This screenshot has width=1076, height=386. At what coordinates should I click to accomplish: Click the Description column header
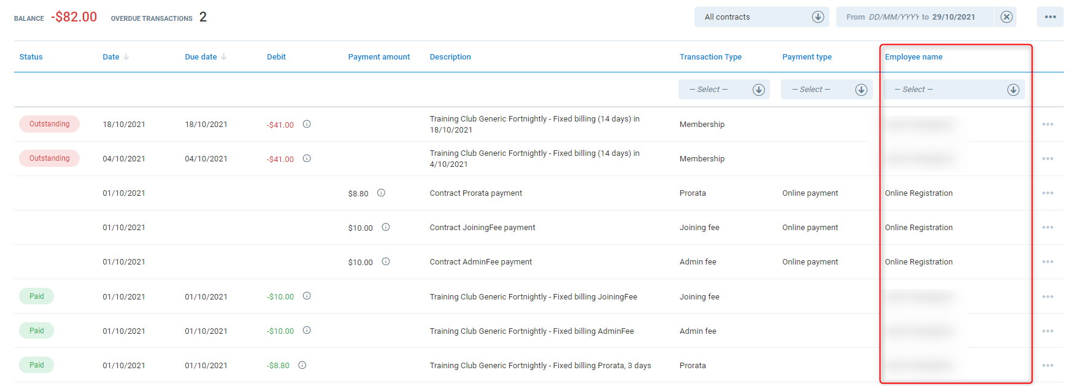point(450,57)
